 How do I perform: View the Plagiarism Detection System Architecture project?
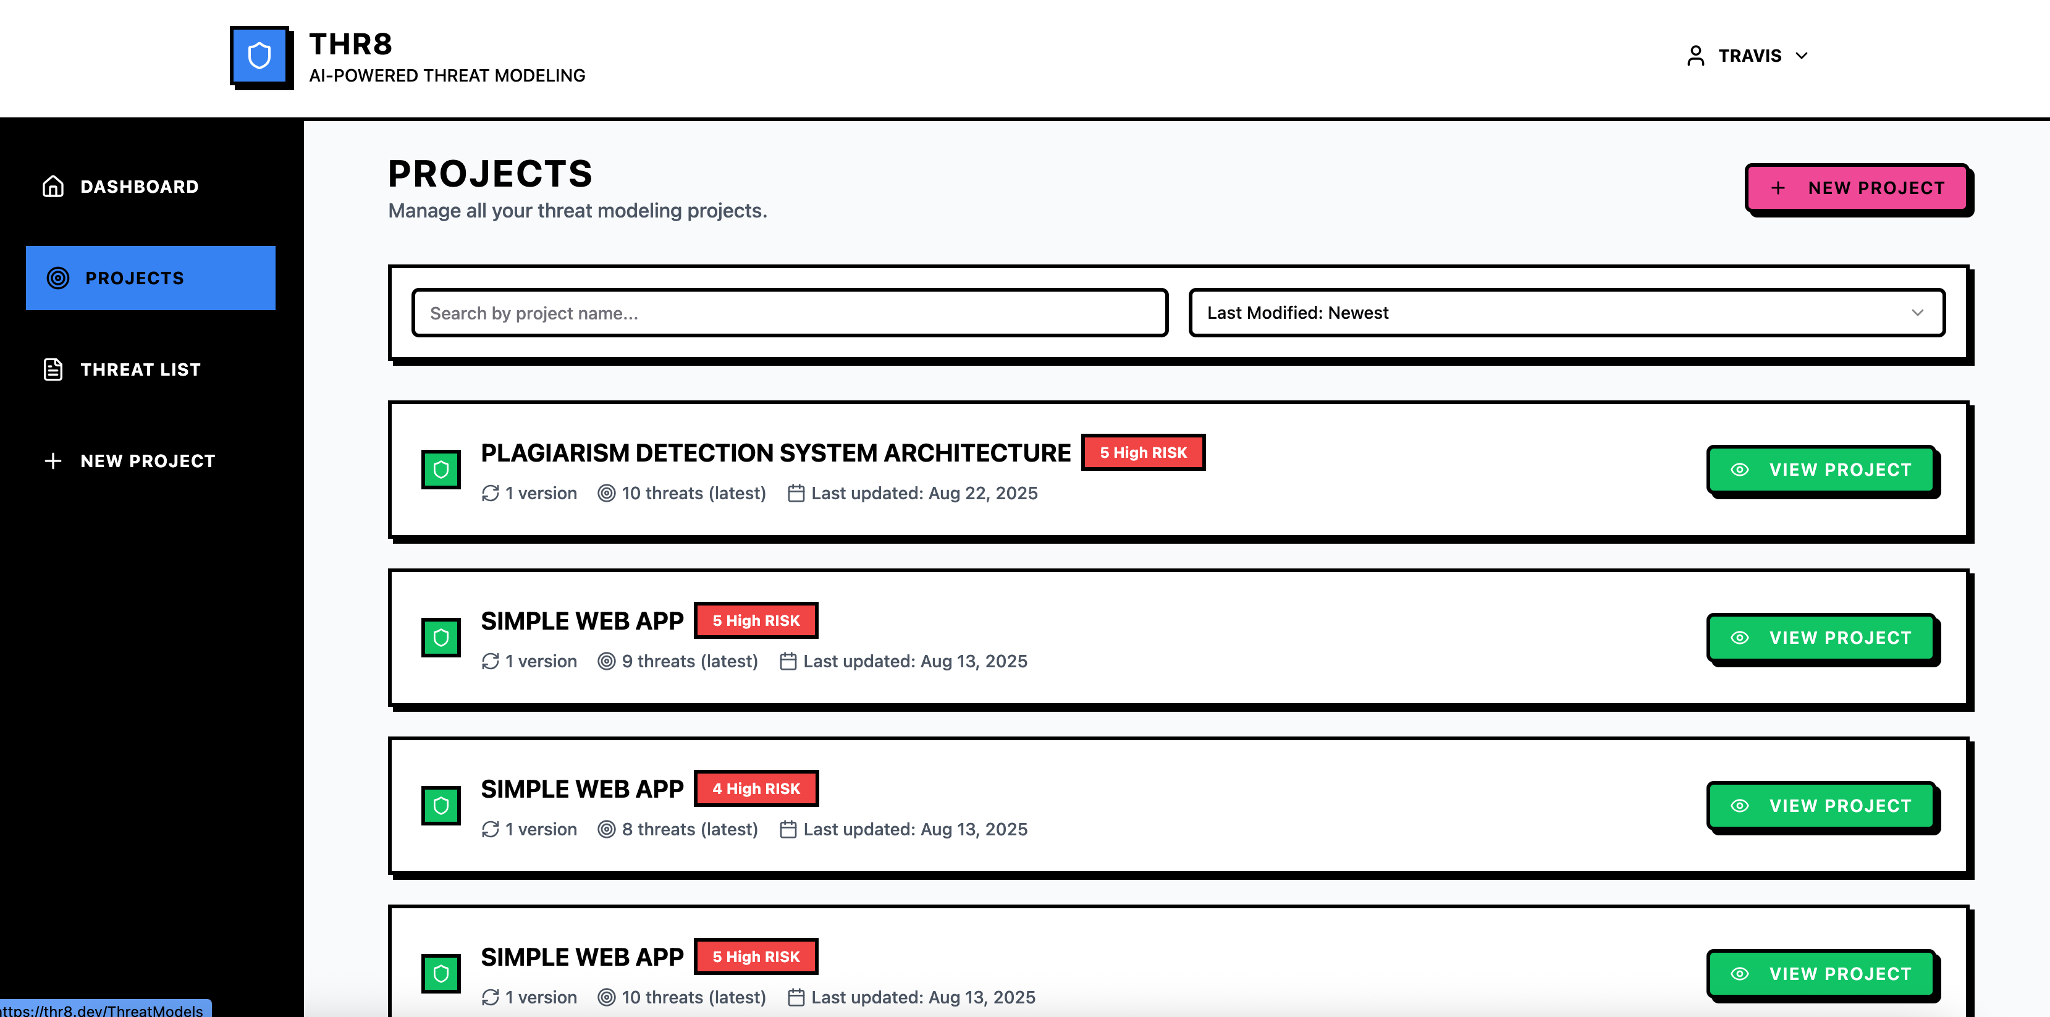[1821, 470]
